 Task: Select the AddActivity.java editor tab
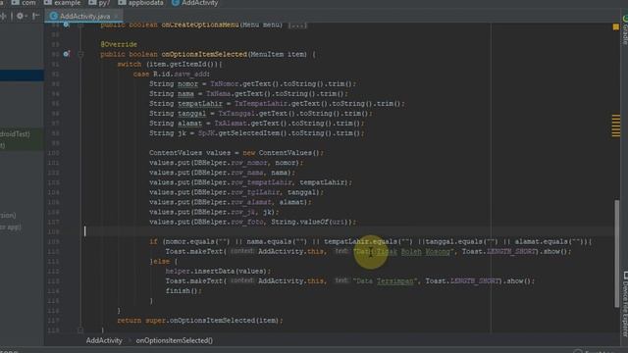[x=84, y=16]
